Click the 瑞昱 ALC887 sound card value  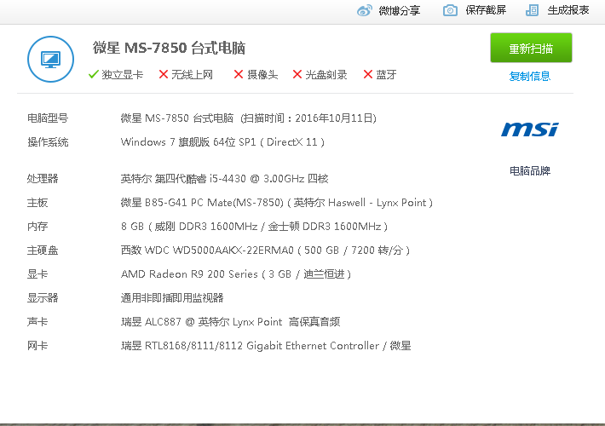pos(230,322)
